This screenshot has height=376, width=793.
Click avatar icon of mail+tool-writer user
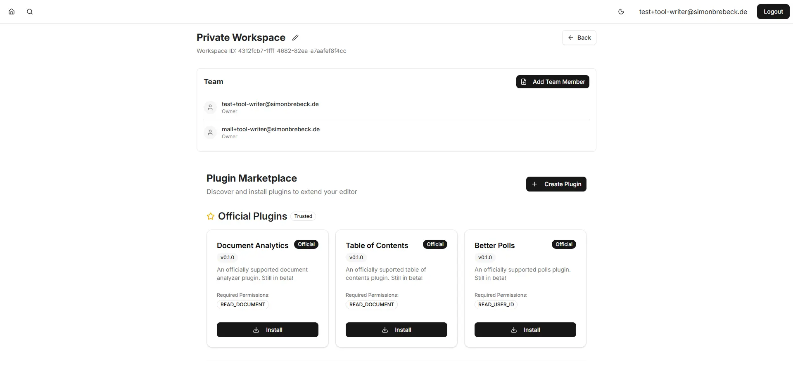point(210,132)
